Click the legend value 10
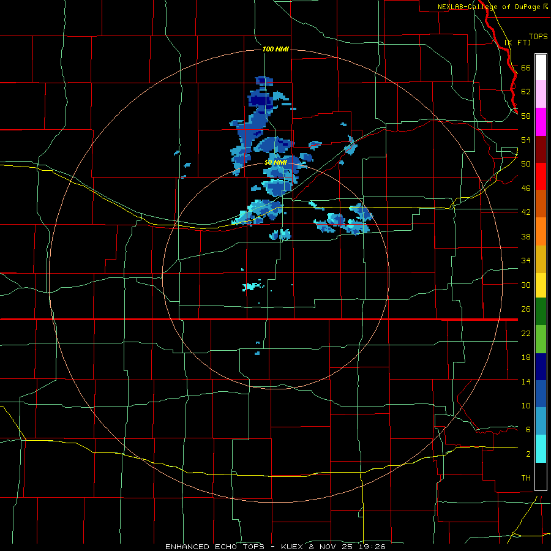The width and height of the screenshot is (551, 551). click(526, 405)
